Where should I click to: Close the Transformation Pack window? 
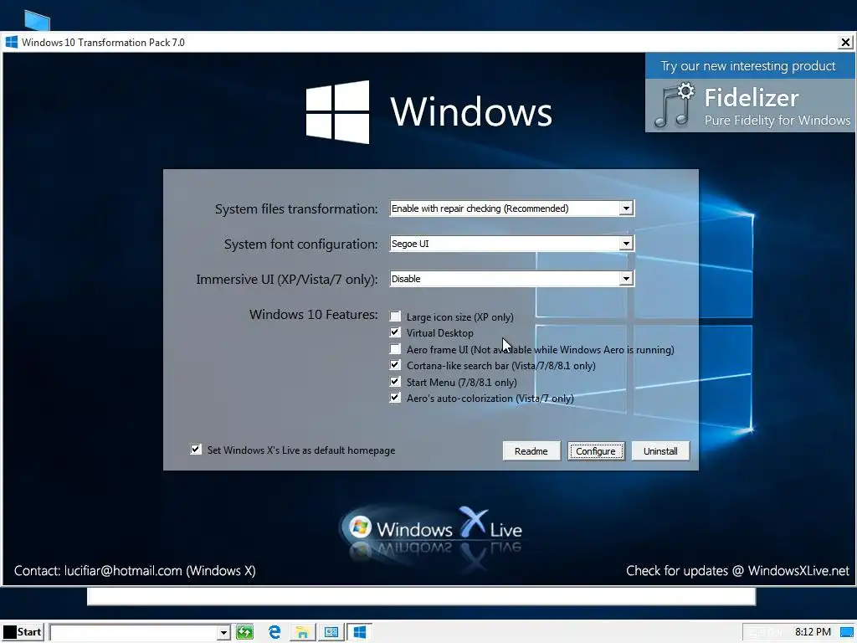(845, 42)
